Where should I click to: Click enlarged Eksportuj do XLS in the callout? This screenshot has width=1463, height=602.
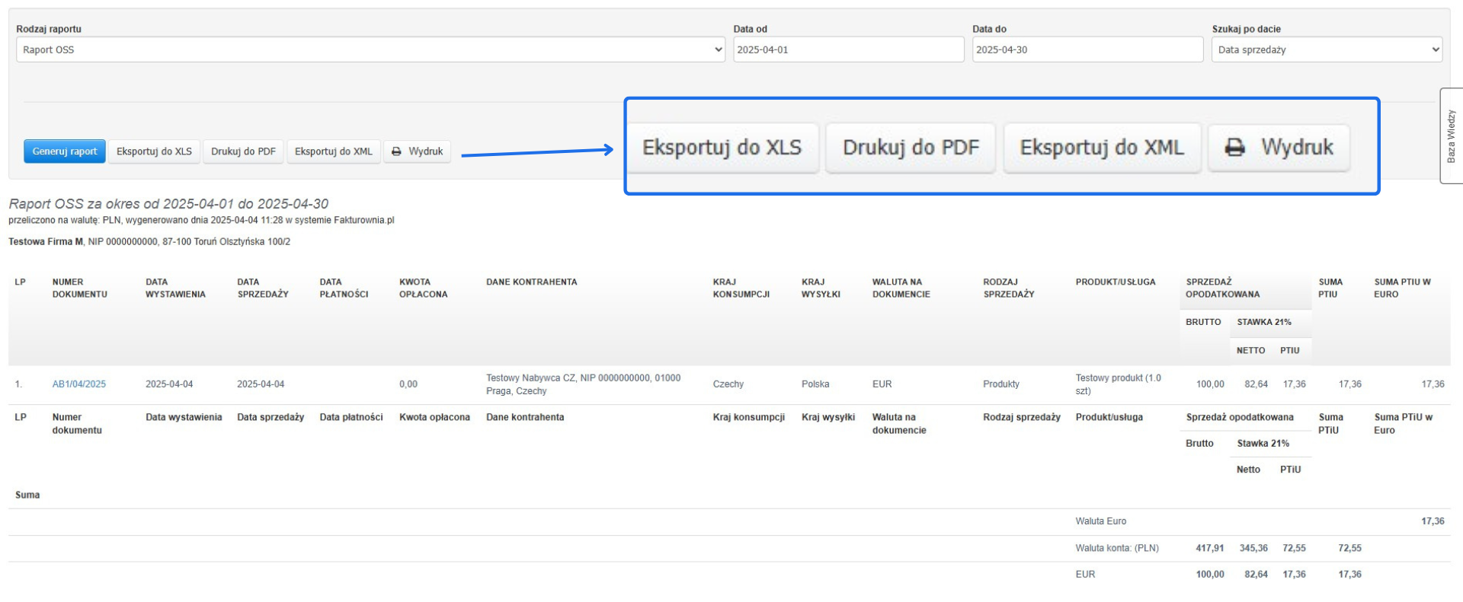pyautogui.click(x=722, y=148)
